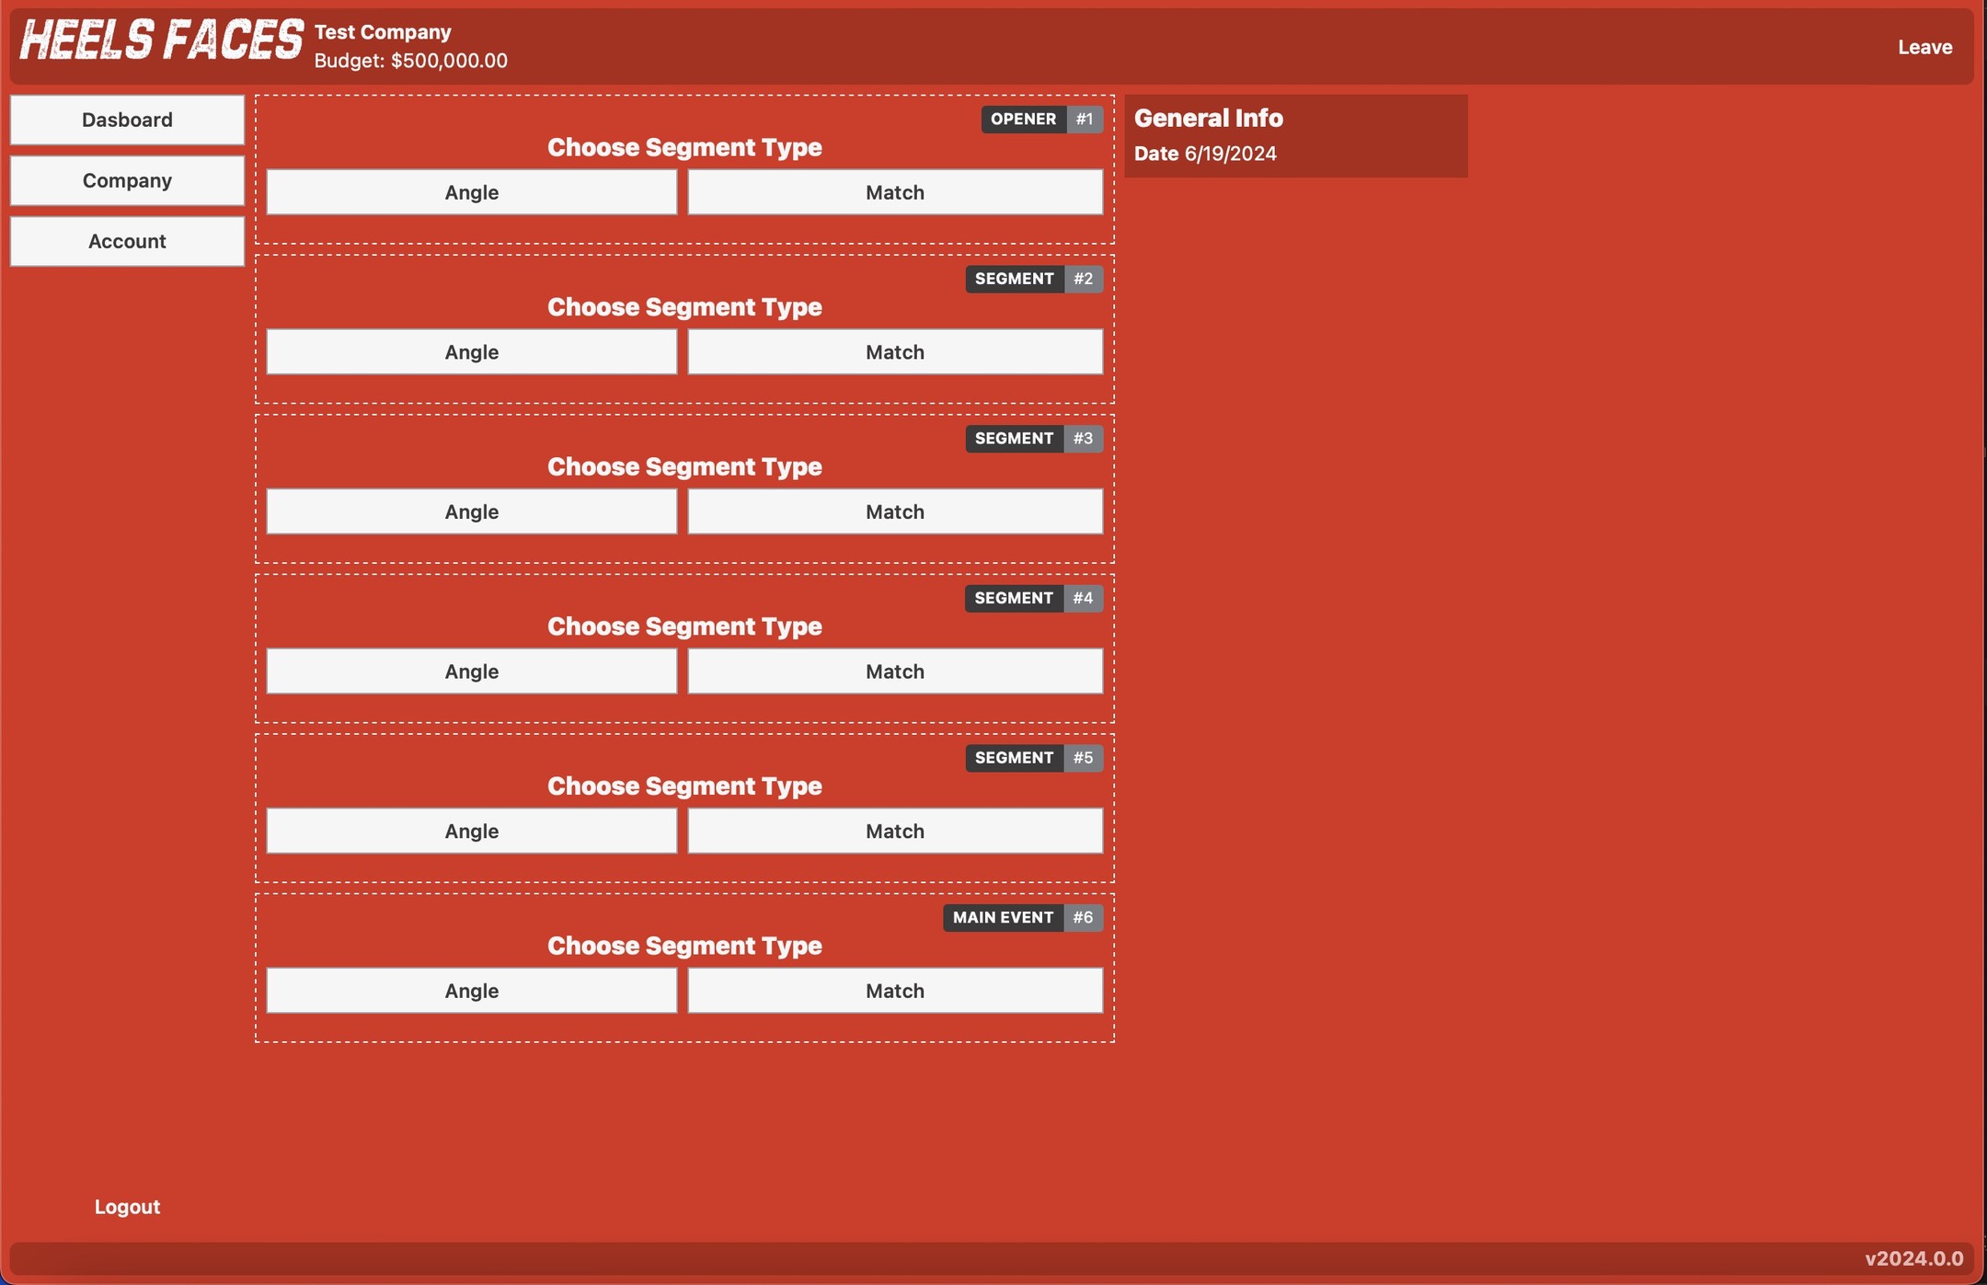The image size is (1987, 1285).
Task: Click Match button for OPENER segment #1
Action: pyautogui.click(x=895, y=191)
